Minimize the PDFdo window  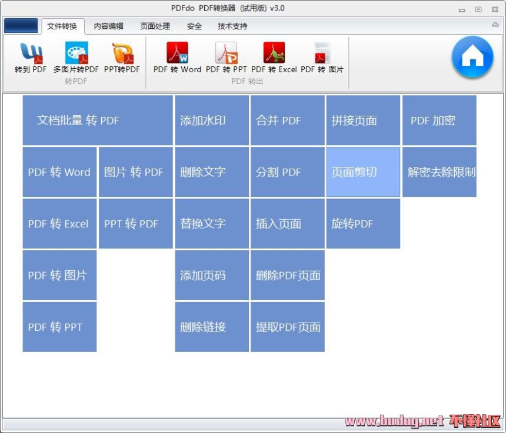462,9
